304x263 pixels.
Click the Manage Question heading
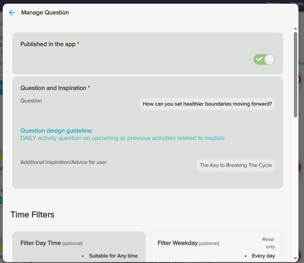pyautogui.click(x=45, y=13)
